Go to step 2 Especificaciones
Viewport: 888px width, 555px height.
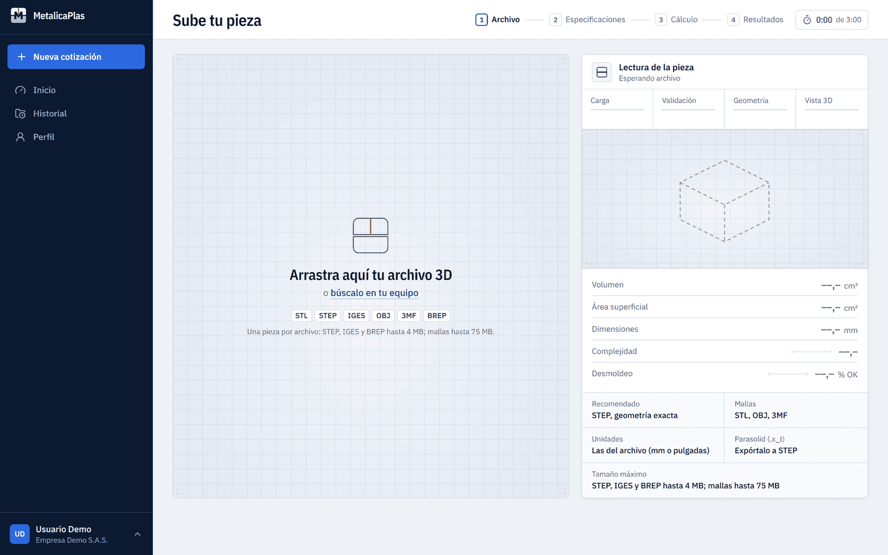(588, 19)
